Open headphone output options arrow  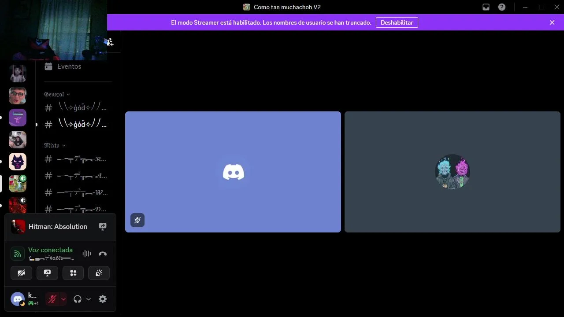88,299
